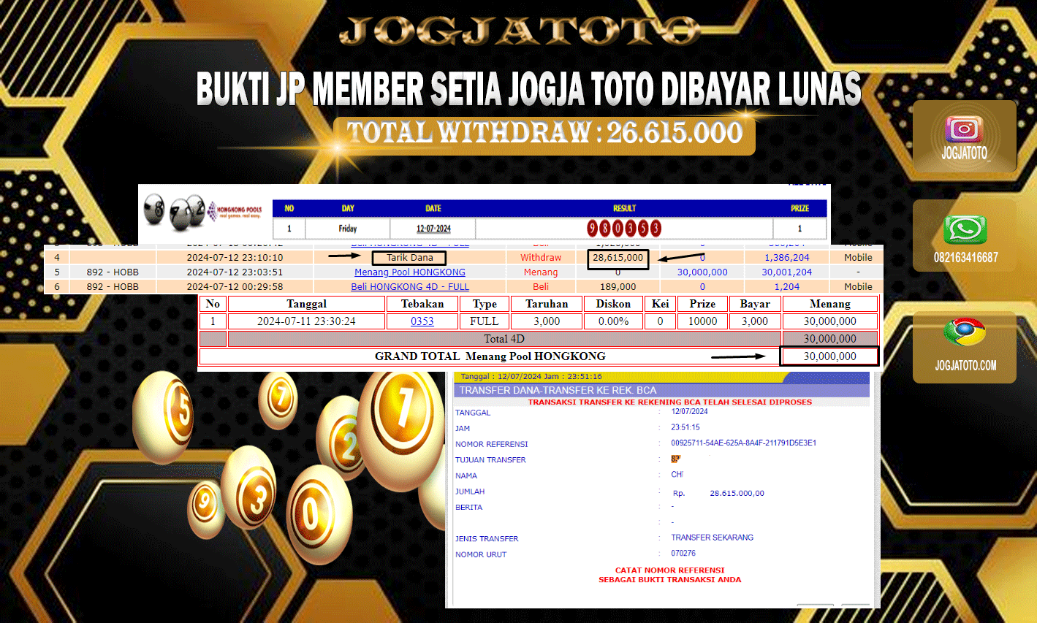The width and height of the screenshot is (1037, 623).
Task: Click the Tebakan column header
Action: 422,304
